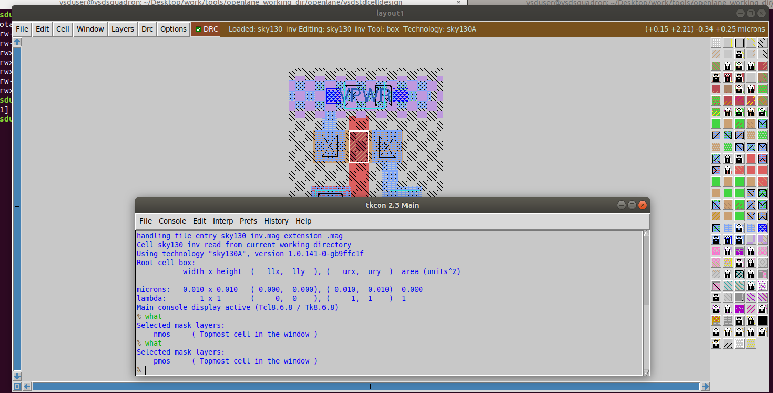Screen dimensions: 773x393
Task: Click the tkcon scrollbar down arrow
Action: pos(646,371)
